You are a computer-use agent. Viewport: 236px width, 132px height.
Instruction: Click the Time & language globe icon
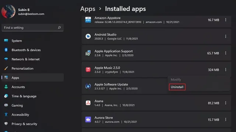pos(6,96)
